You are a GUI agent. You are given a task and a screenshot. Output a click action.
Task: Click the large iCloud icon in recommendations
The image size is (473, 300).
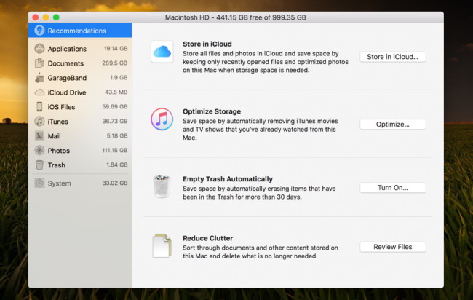tap(162, 52)
